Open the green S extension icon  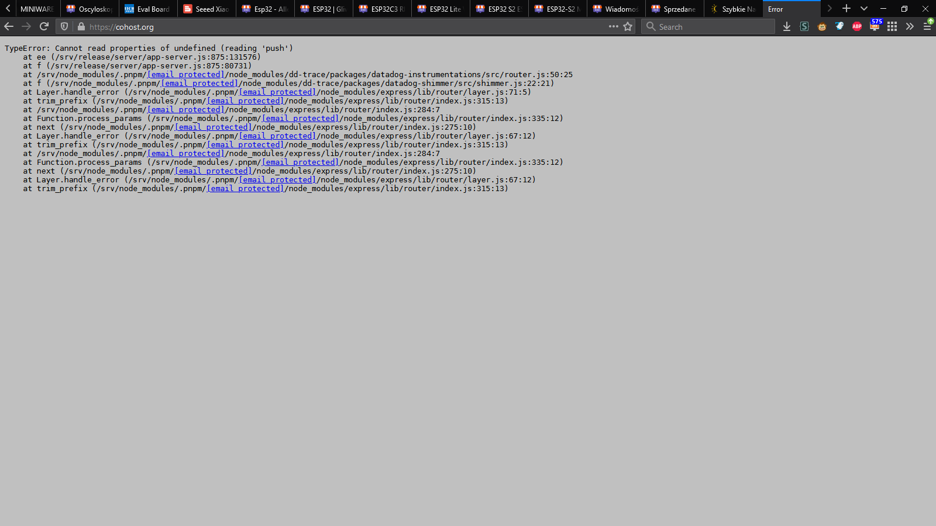click(x=804, y=26)
